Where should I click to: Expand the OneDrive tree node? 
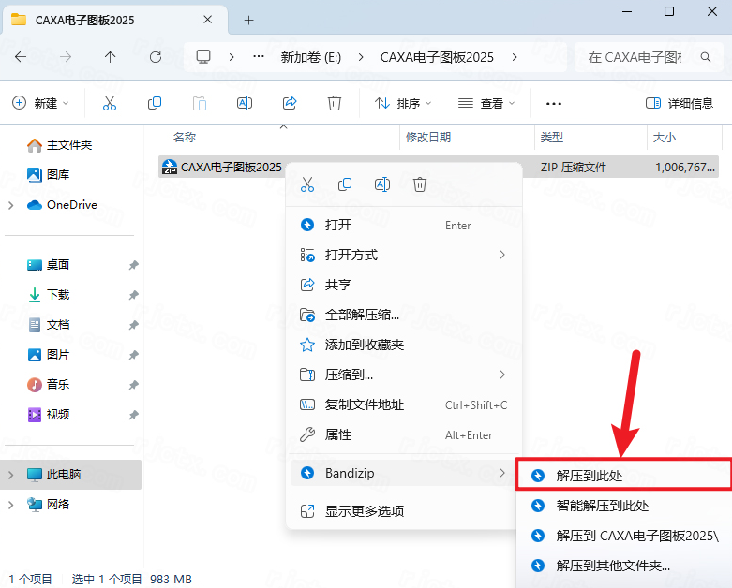point(11,205)
